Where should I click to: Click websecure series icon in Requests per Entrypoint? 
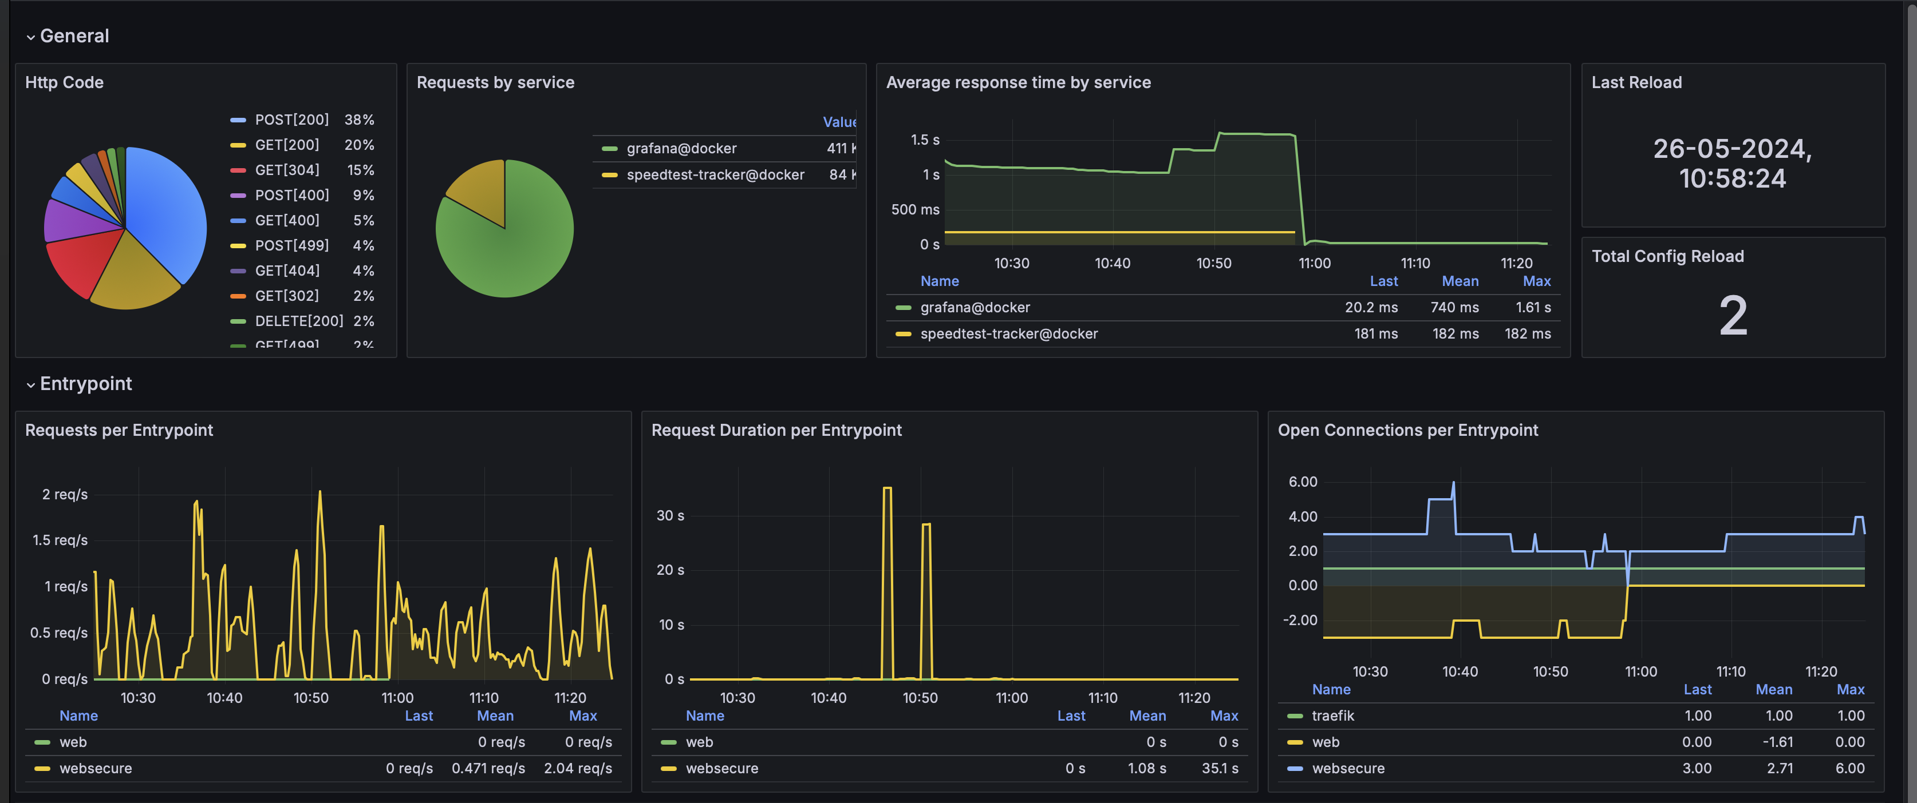pos(42,769)
